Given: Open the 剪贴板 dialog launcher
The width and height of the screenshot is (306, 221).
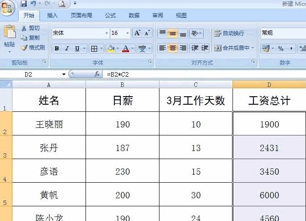Looking at the screenshot, I should coord(45,61).
